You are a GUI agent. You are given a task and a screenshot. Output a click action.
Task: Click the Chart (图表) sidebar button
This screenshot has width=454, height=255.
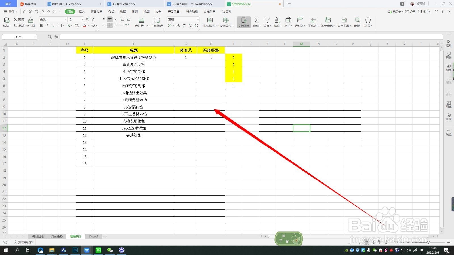tap(449, 68)
